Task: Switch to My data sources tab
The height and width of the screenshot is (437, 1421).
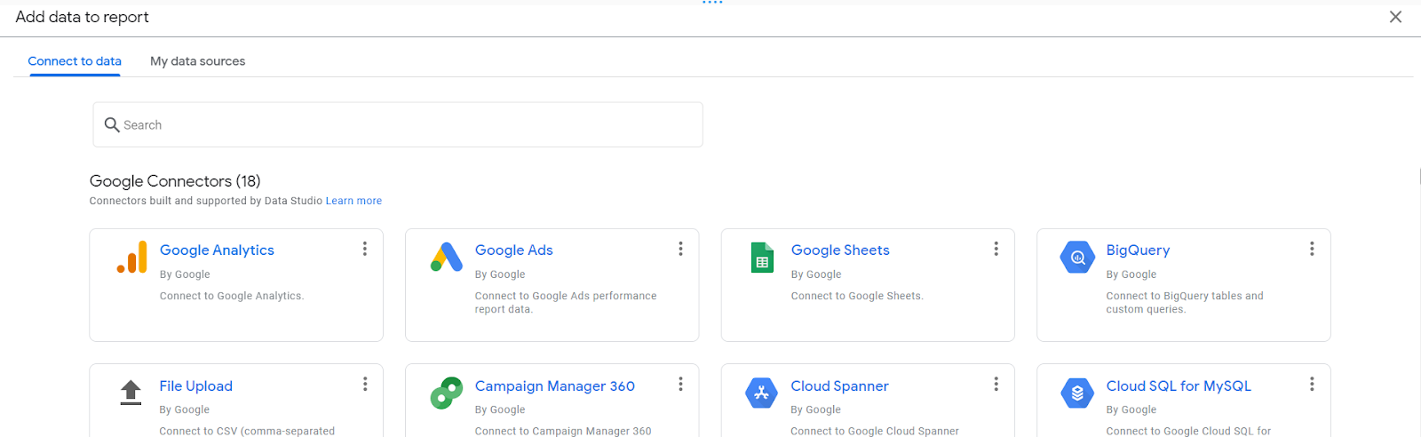Action: pos(197,61)
